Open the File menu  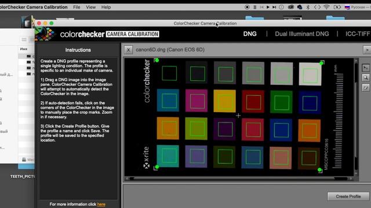click(77, 7)
